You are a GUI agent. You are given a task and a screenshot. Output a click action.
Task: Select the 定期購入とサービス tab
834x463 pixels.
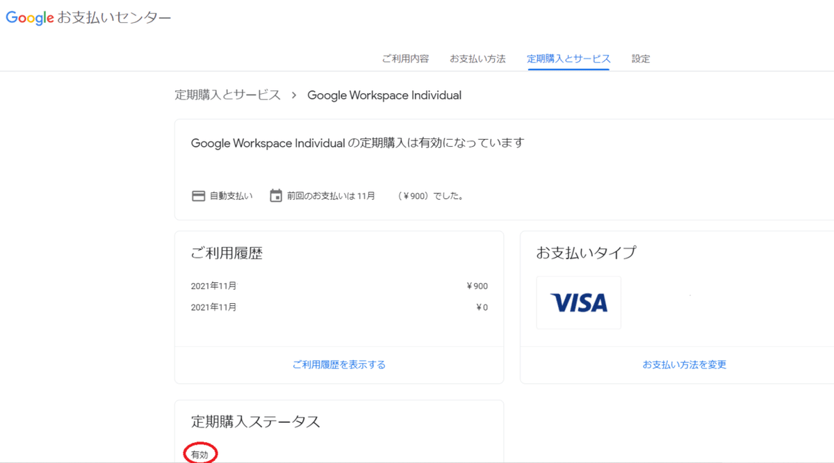[569, 59]
